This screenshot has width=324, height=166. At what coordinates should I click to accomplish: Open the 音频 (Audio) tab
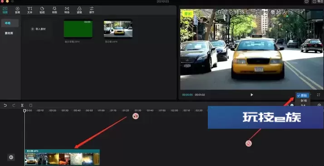[x=17, y=10]
